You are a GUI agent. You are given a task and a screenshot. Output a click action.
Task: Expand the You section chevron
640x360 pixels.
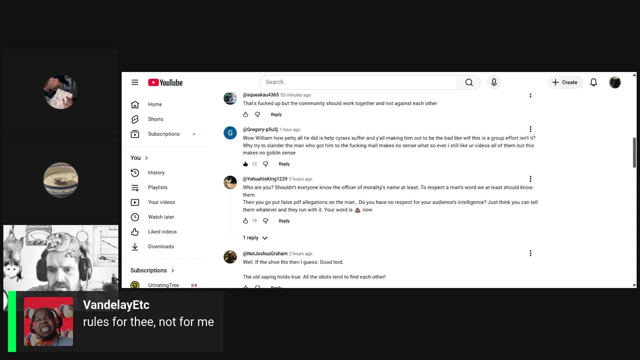pyautogui.click(x=146, y=158)
